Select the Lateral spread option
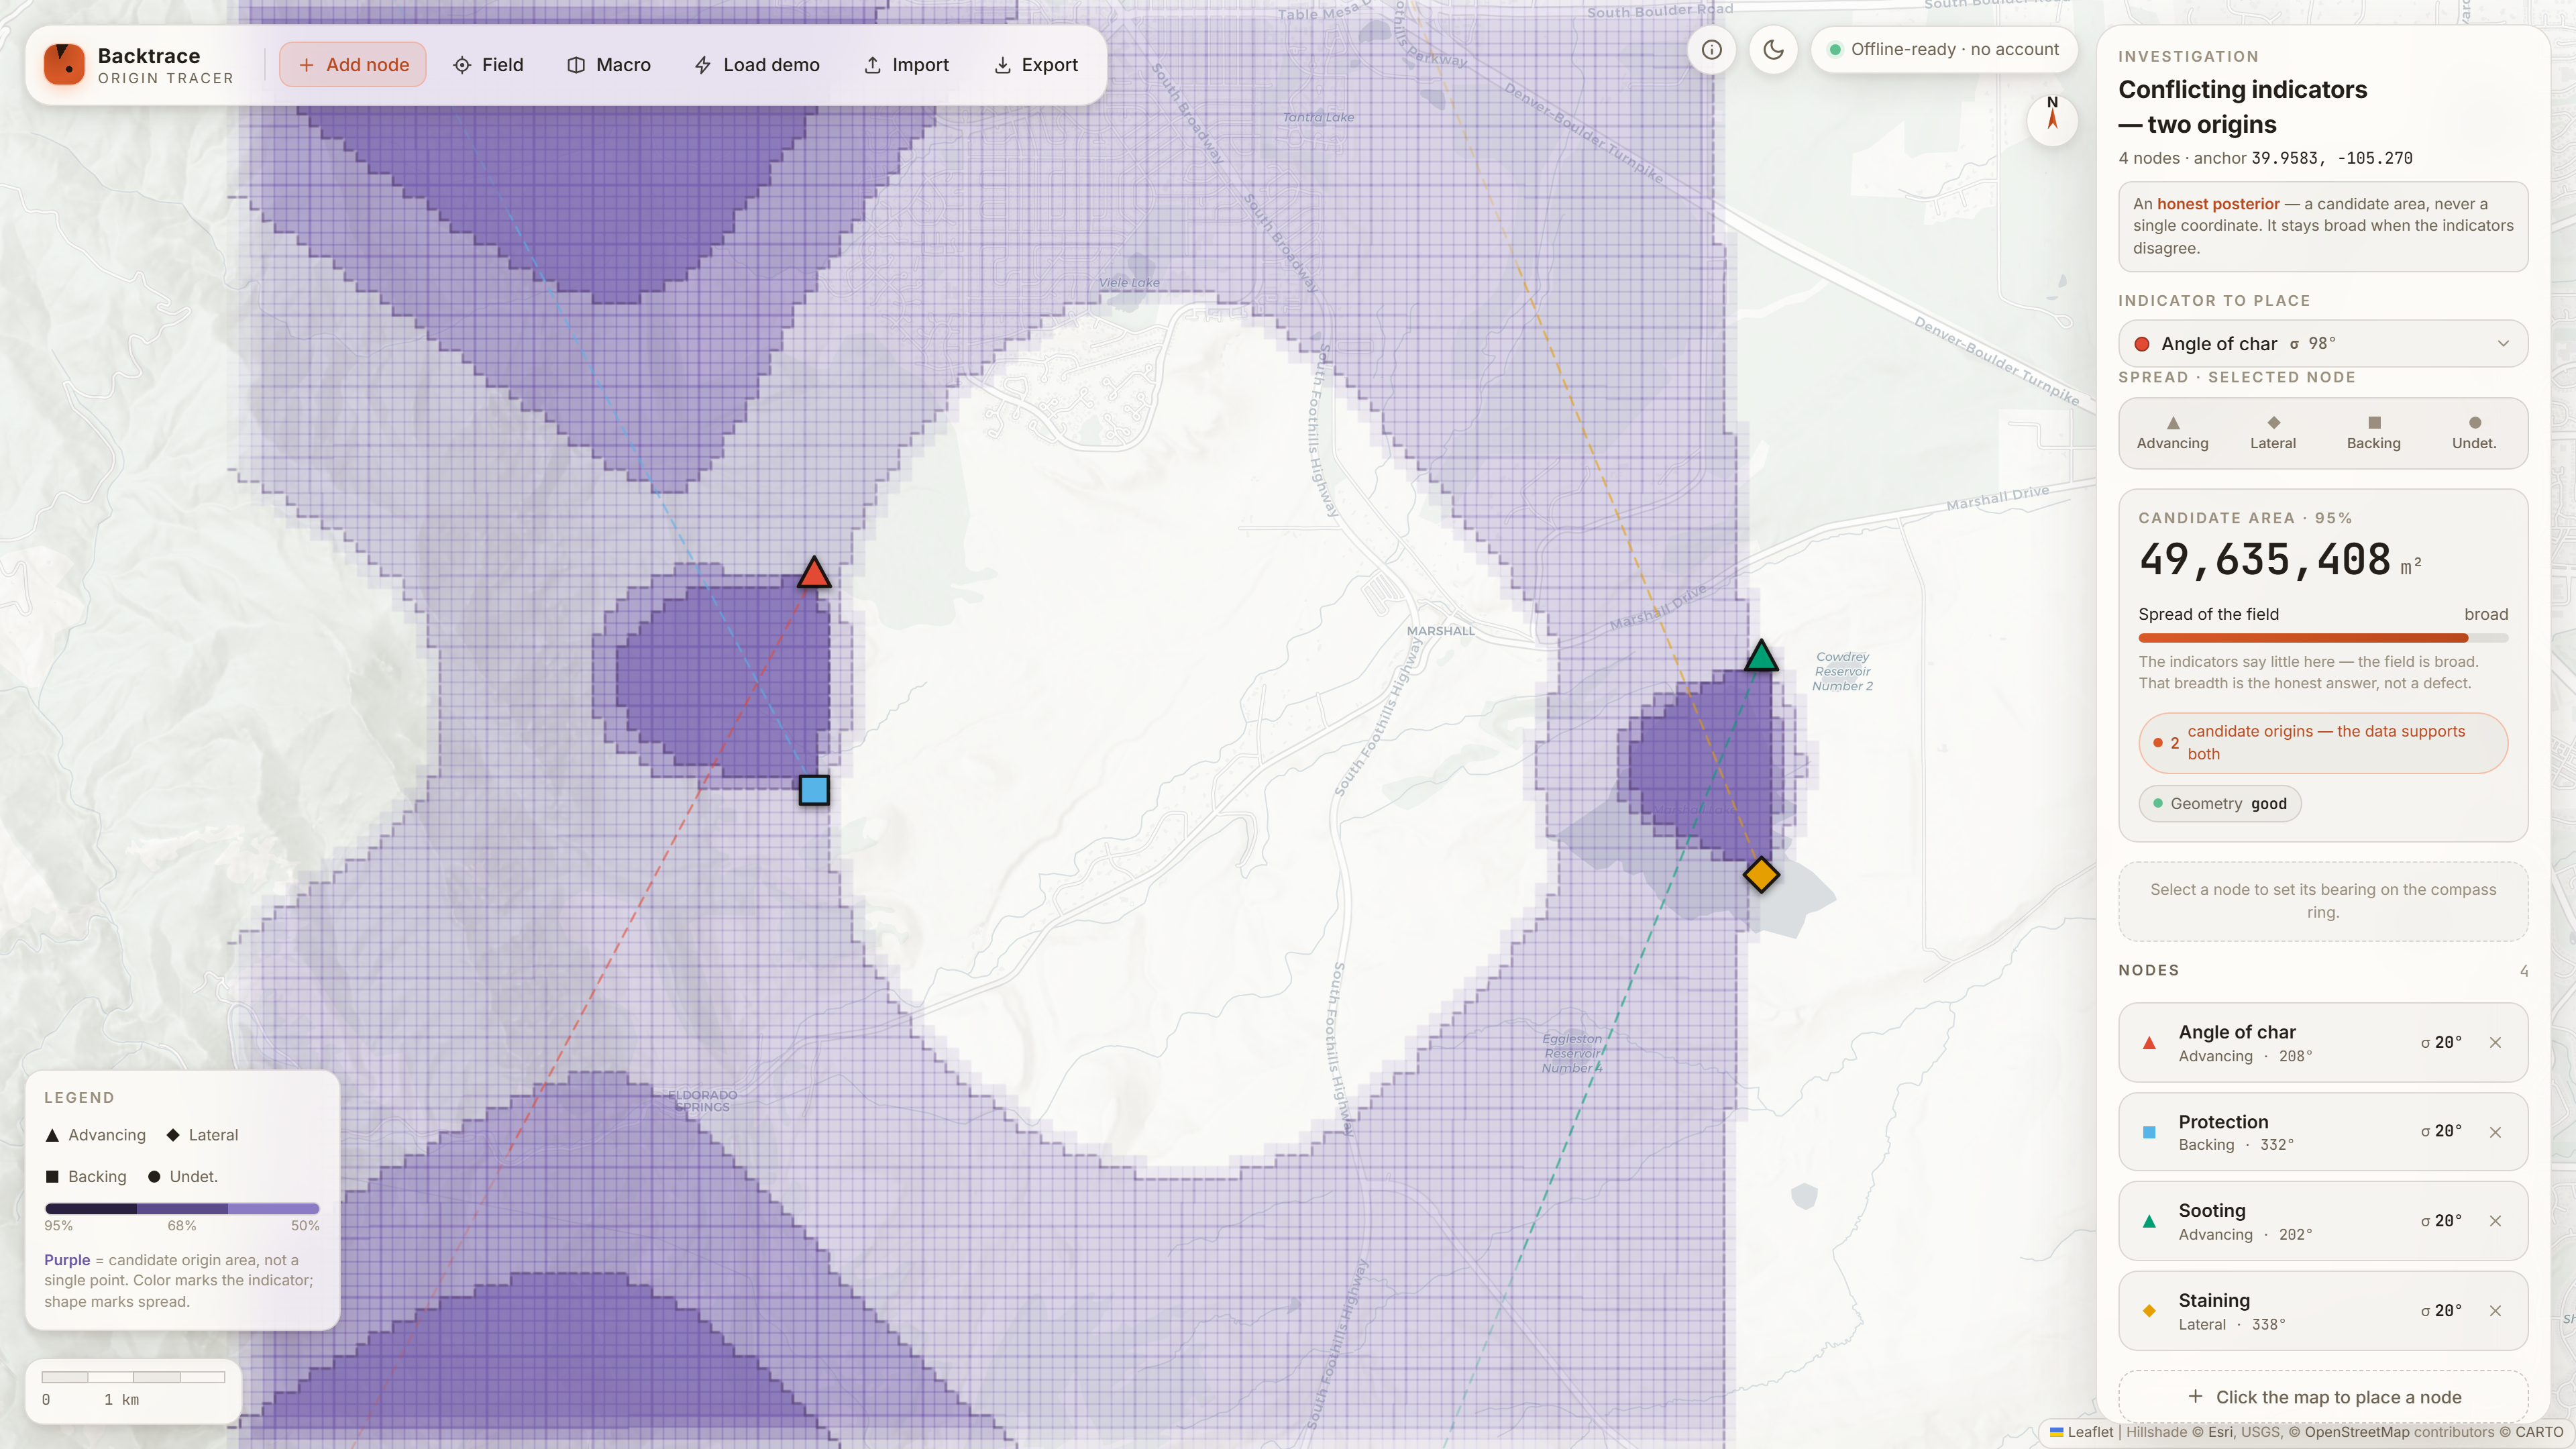2576x1449 pixels. [x=2273, y=433]
